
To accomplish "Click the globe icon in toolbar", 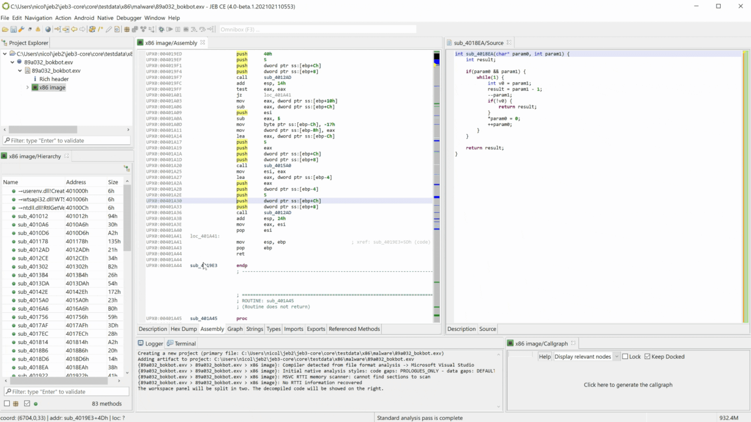I will tap(48, 29).
